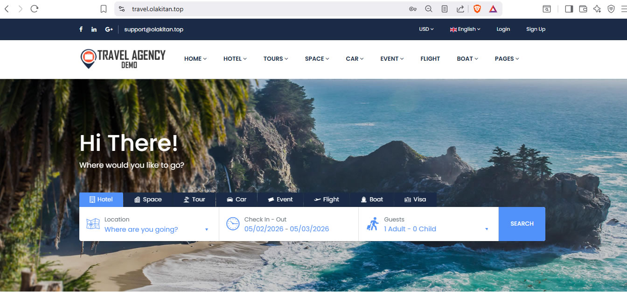Click the blue SEARCH button
Viewport: 627px width, 292px height.
pyautogui.click(x=522, y=224)
